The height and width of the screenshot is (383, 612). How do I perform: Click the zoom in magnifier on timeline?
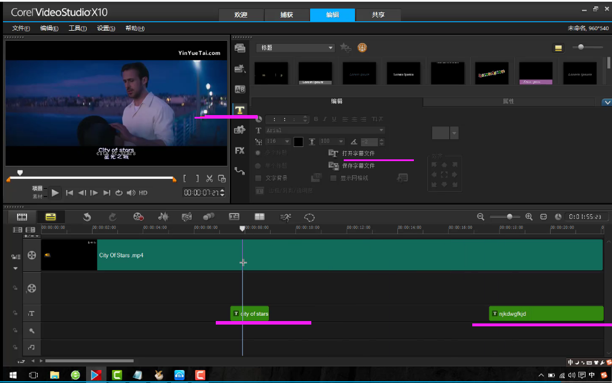[x=529, y=217]
